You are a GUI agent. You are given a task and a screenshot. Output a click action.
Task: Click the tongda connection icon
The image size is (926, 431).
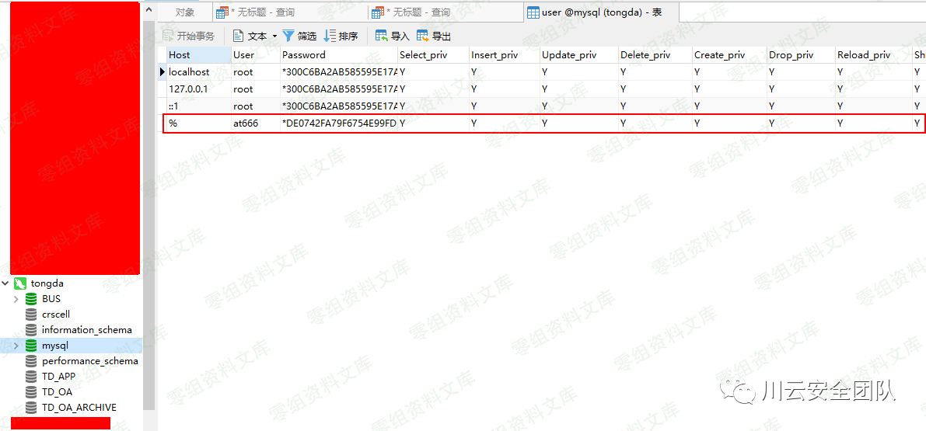pos(20,283)
